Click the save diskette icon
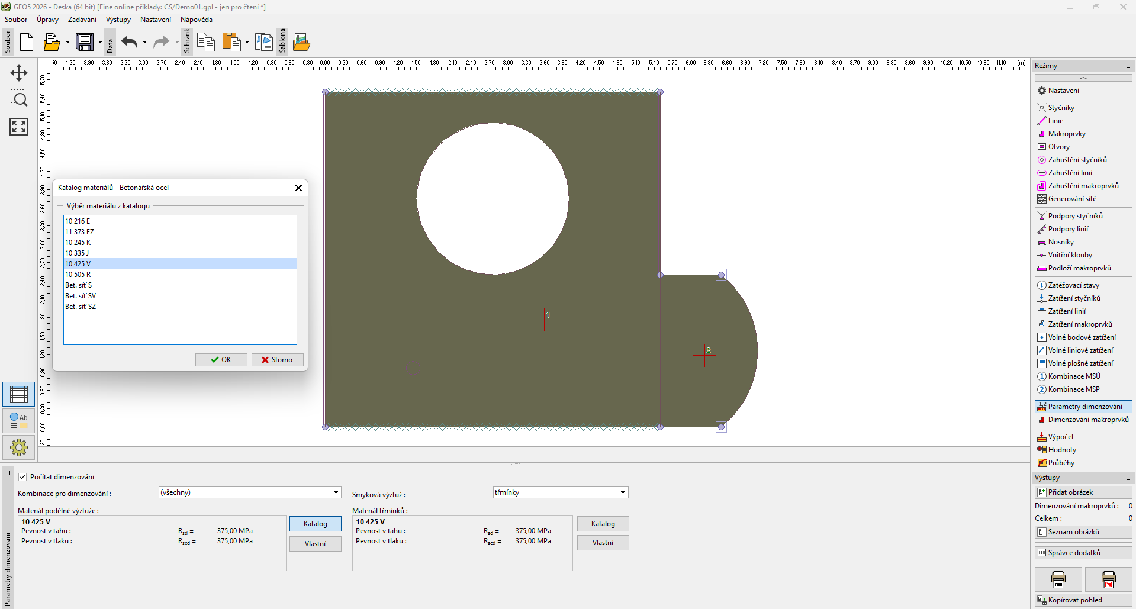 point(85,42)
